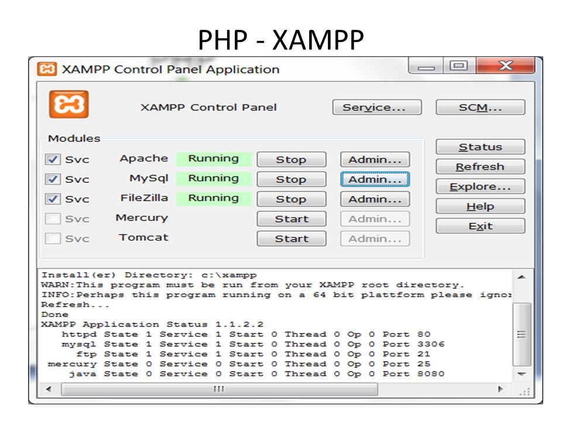The image size is (562, 422).
Task: Click the mysql Port 3306 log line
Action: (253, 344)
